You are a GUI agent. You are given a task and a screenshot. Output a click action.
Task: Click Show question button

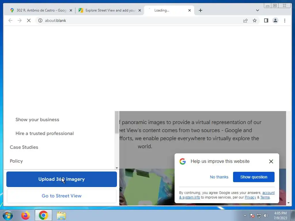tap(254, 177)
